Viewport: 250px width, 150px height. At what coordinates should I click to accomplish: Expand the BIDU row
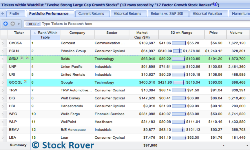pos(3,59)
